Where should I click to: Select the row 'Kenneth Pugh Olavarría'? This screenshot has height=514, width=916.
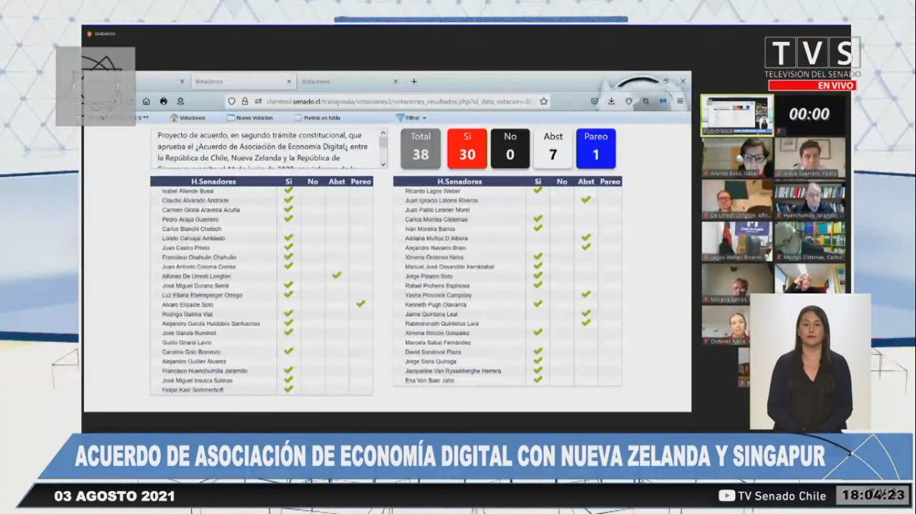[x=507, y=305]
